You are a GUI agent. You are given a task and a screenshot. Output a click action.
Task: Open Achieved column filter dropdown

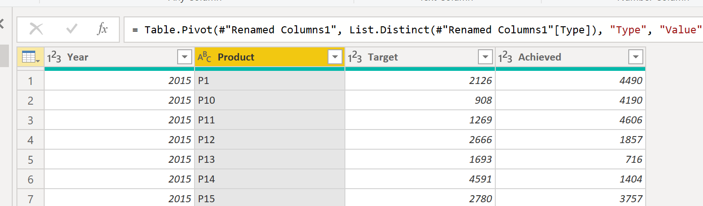(x=635, y=57)
